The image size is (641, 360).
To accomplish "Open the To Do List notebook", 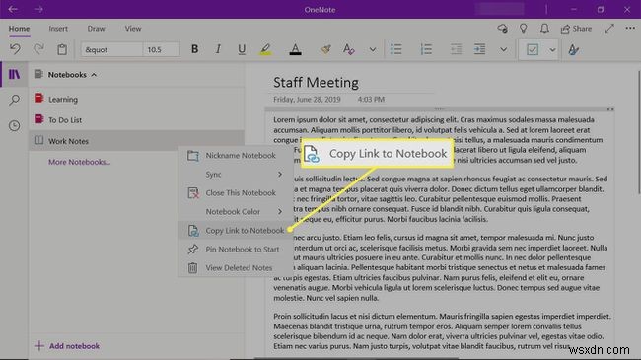I will (x=137, y=120).
